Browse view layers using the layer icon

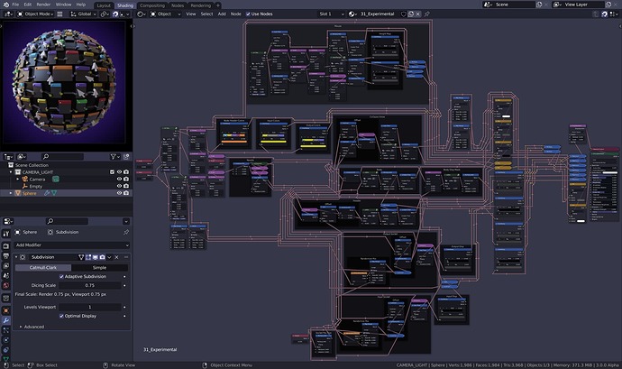[558, 5]
